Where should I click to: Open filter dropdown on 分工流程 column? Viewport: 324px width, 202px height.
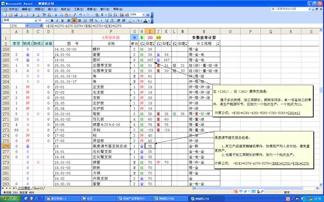point(218,44)
